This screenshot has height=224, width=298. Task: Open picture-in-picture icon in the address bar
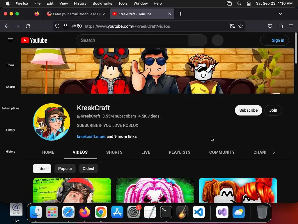click(x=232, y=26)
